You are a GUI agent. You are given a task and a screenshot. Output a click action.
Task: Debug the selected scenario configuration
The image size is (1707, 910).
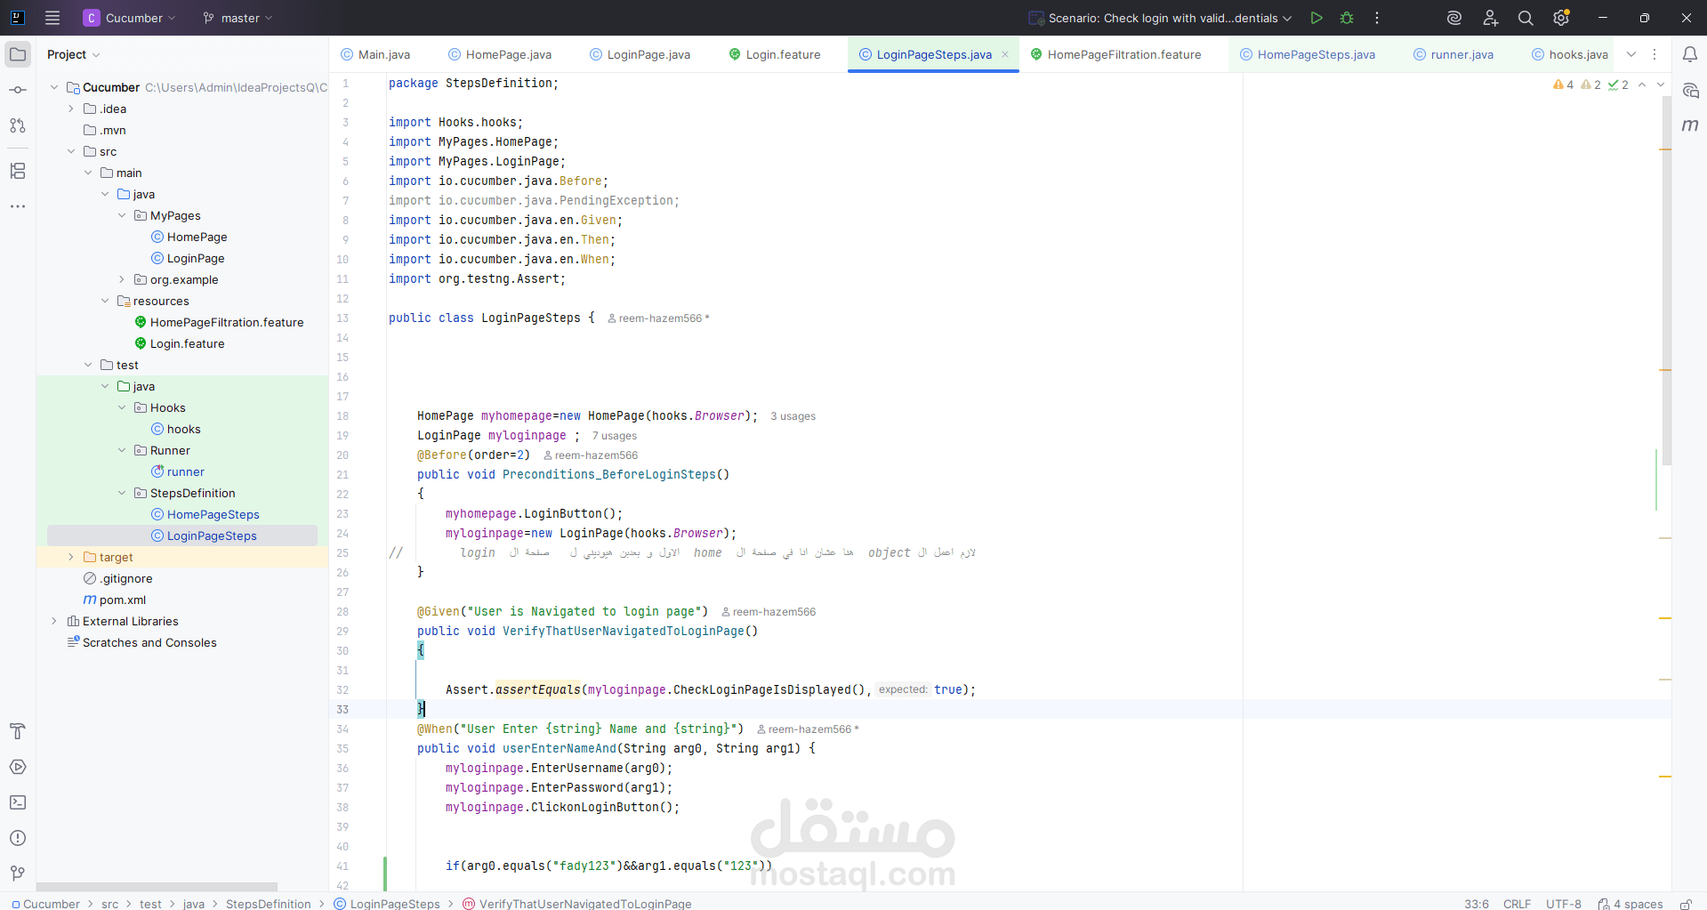[1347, 18]
